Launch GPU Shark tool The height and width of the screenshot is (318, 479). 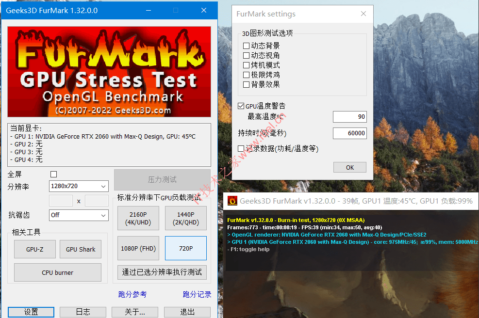81,249
